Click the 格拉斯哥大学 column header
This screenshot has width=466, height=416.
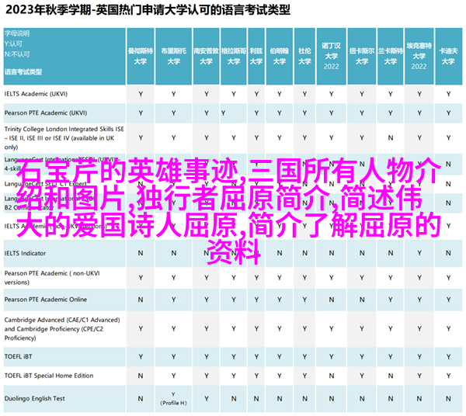click(x=234, y=56)
